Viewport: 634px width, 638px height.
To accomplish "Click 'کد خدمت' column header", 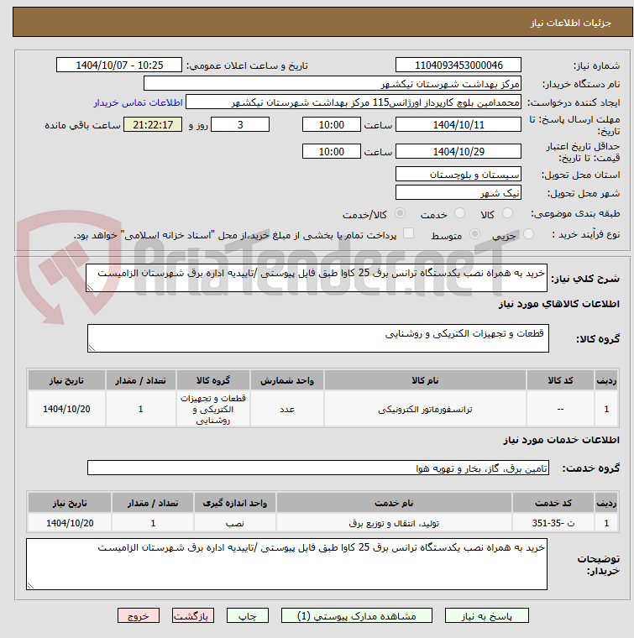I will (553, 504).
